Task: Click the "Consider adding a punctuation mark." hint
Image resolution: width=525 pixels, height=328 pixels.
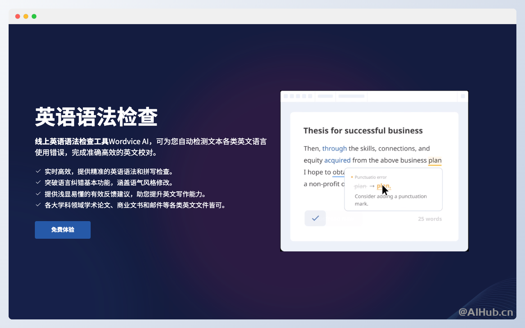Action: tap(390, 200)
